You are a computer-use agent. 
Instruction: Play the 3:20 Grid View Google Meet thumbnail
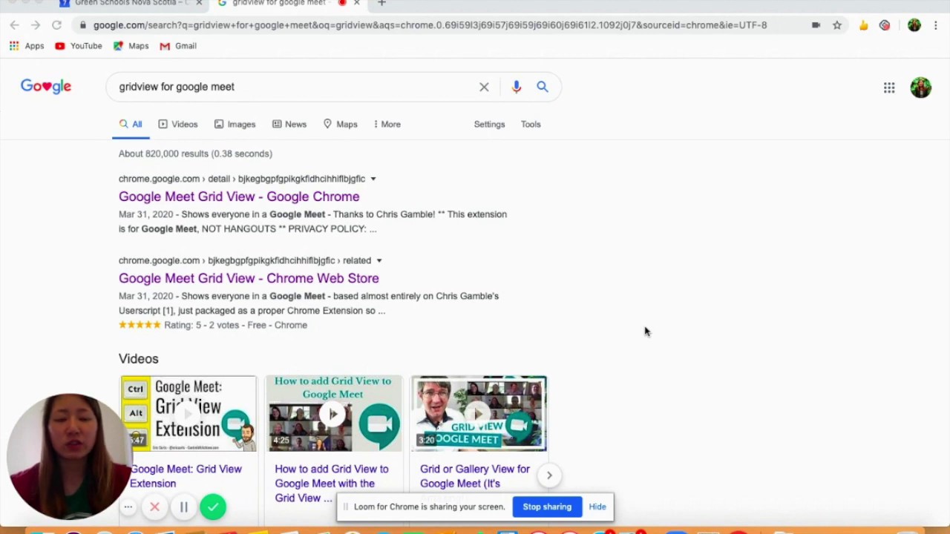click(x=479, y=414)
